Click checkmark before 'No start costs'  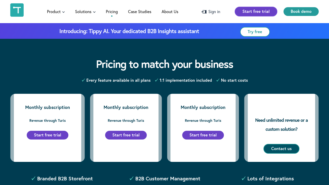pyautogui.click(x=218, y=80)
